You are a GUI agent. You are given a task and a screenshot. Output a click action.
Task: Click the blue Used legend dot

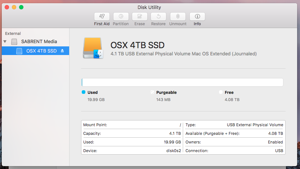point(84,92)
